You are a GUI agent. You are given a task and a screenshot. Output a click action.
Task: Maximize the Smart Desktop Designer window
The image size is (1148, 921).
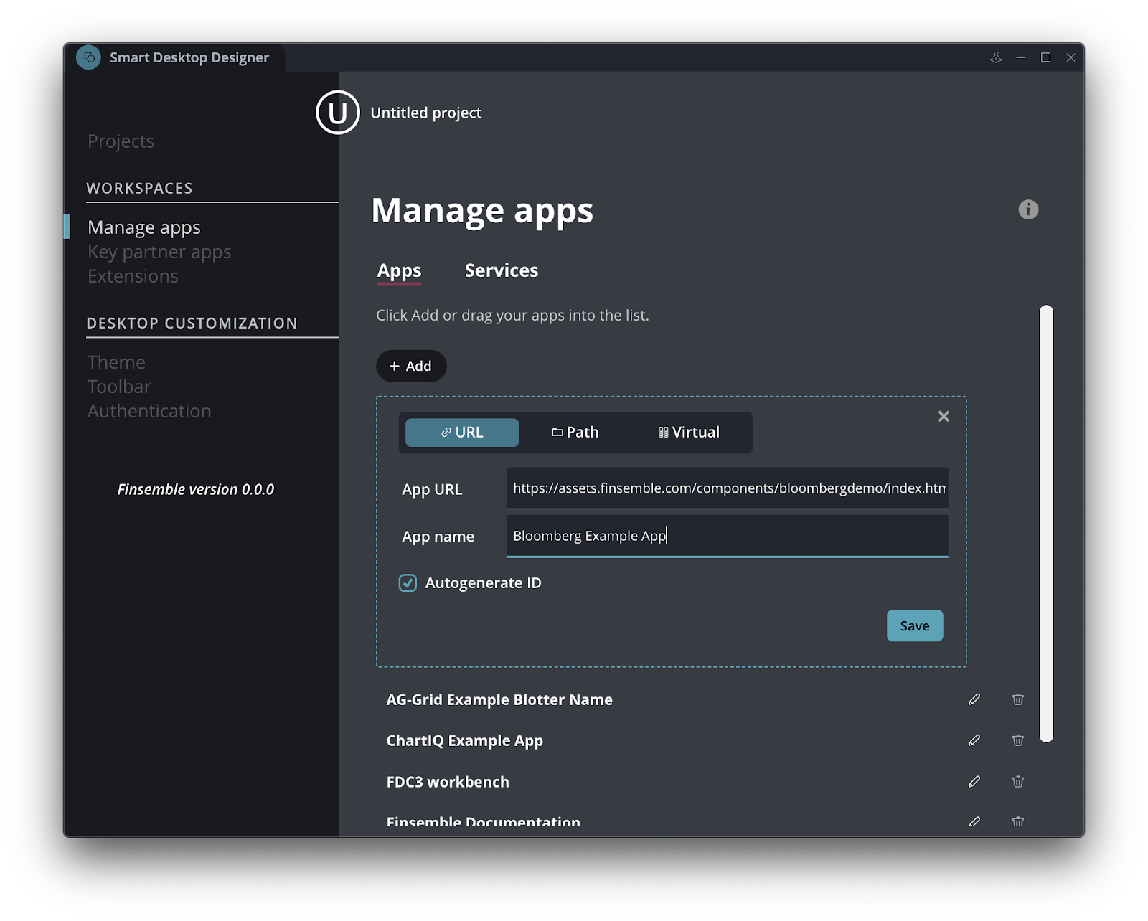click(x=1046, y=57)
